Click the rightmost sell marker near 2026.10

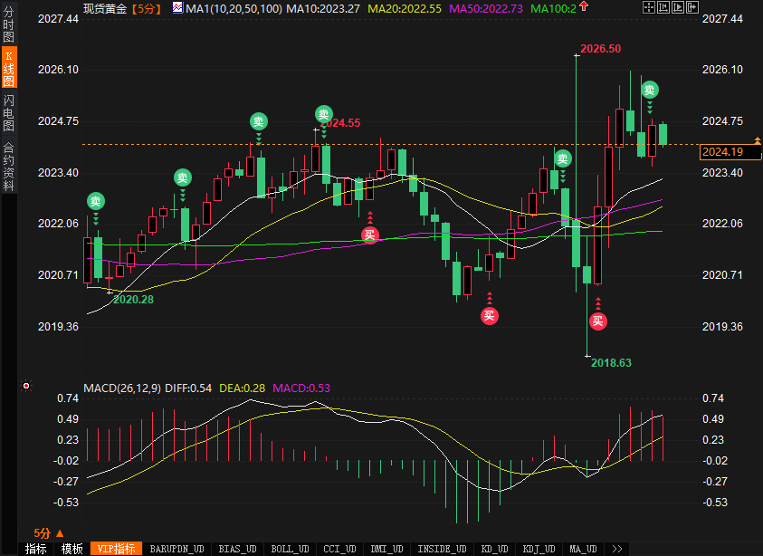[650, 90]
